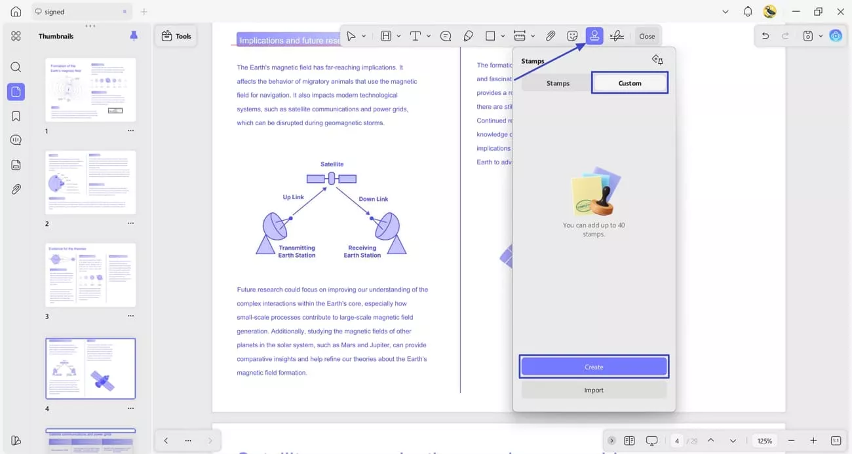Switch to the Stamps tab

pyautogui.click(x=558, y=83)
